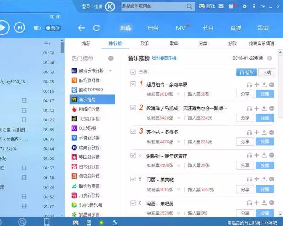
Task: Click the blue 播放 play-all button
Action: click(x=246, y=72)
